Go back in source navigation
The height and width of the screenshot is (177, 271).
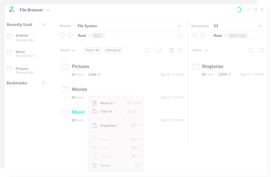[x=62, y=35]
